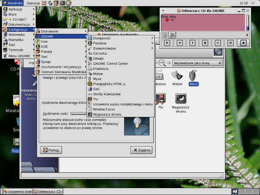The image size is (260, 195).
Task: Open the KDE configuration submenu
Action: click(61, 47)
